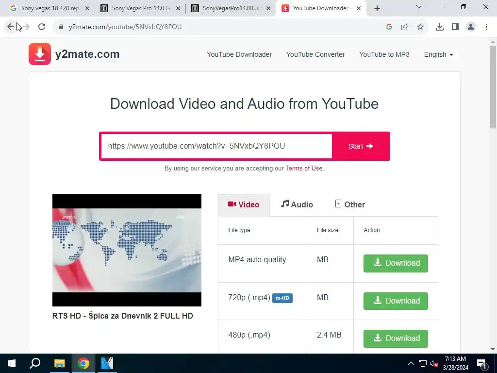Open the Windows Start menu

click(x=12, y=363)
